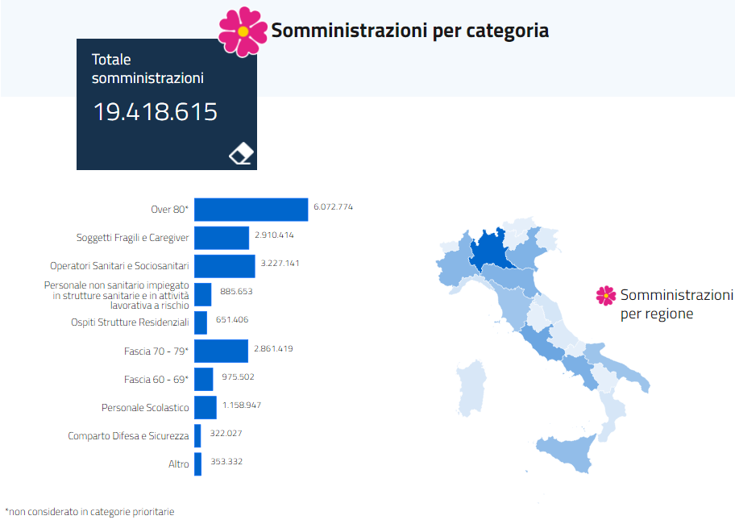Select the Personale Scolastico bar
Viewport: 735px width, 524px height.
(x=205, y=407)
